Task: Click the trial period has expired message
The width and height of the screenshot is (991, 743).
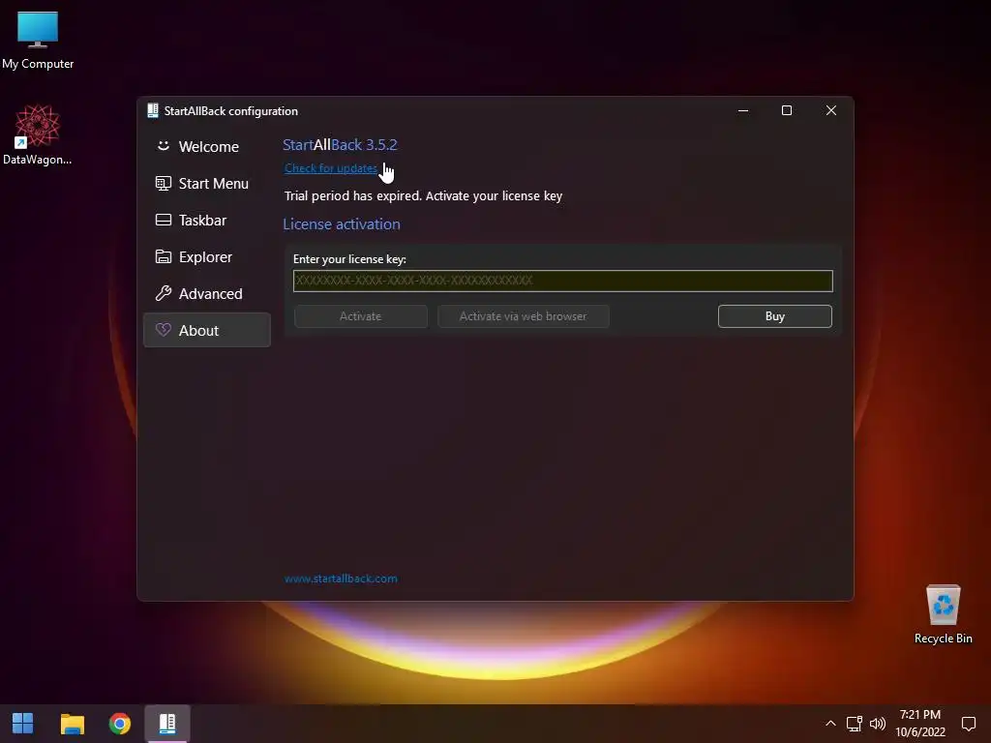Action: click(424, 195)
